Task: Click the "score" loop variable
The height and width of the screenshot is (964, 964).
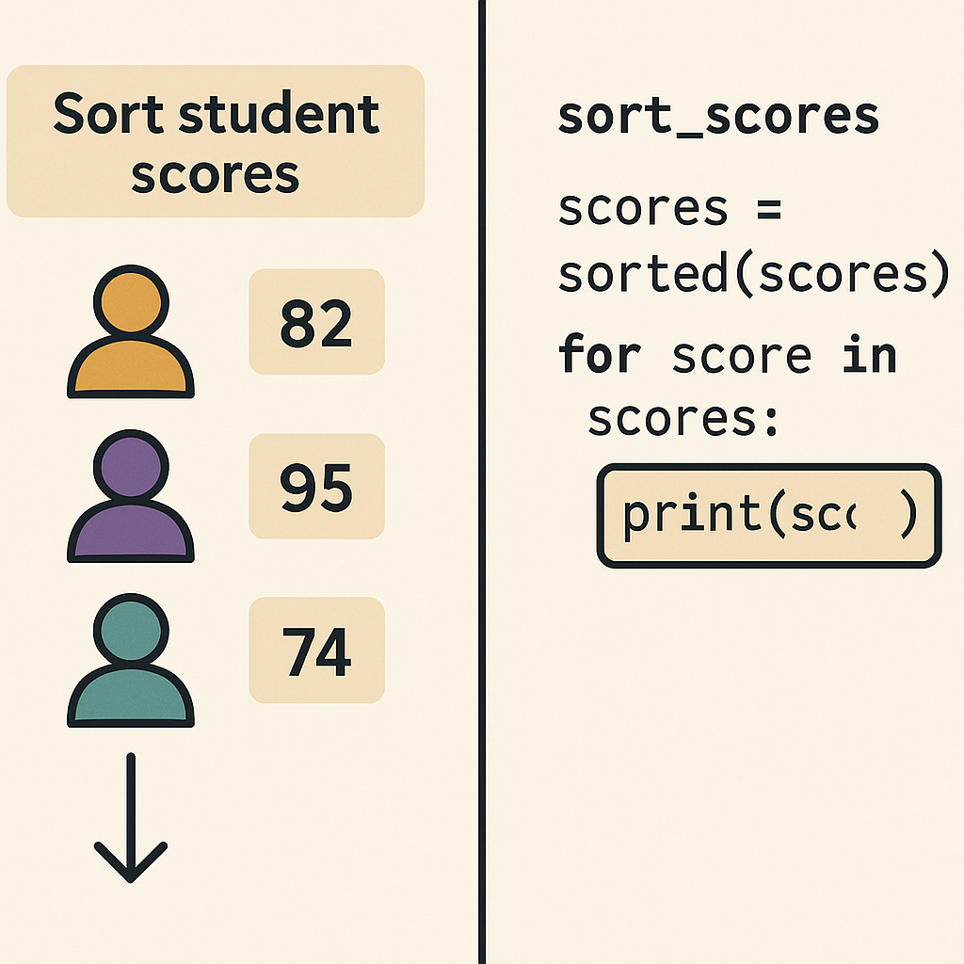Action: tap(742, 355)
